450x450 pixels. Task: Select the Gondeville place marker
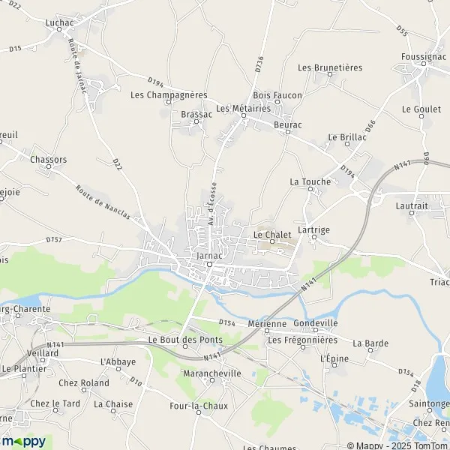pos(316,330)
